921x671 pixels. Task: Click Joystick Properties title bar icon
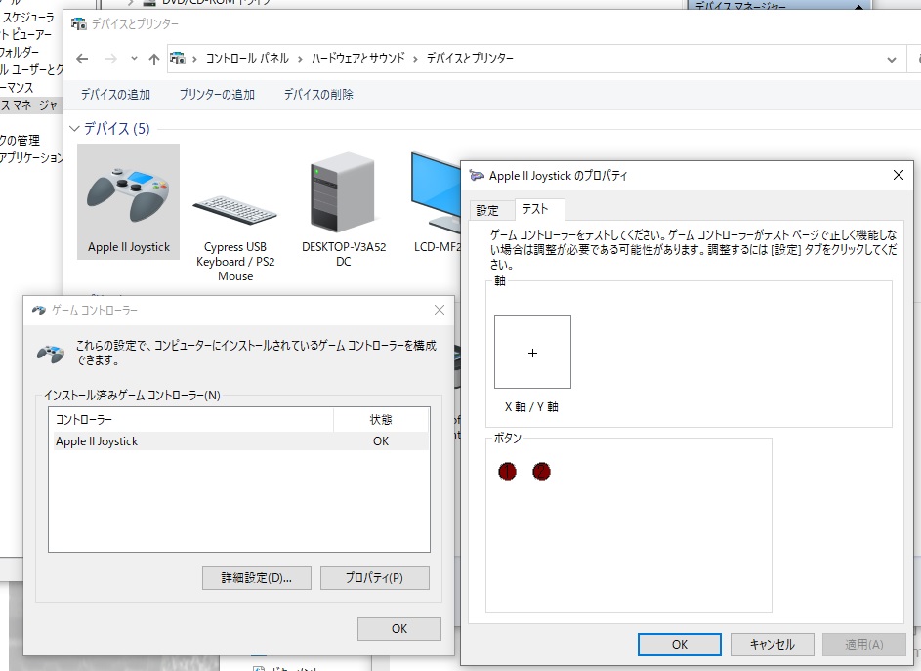point(477,175)
